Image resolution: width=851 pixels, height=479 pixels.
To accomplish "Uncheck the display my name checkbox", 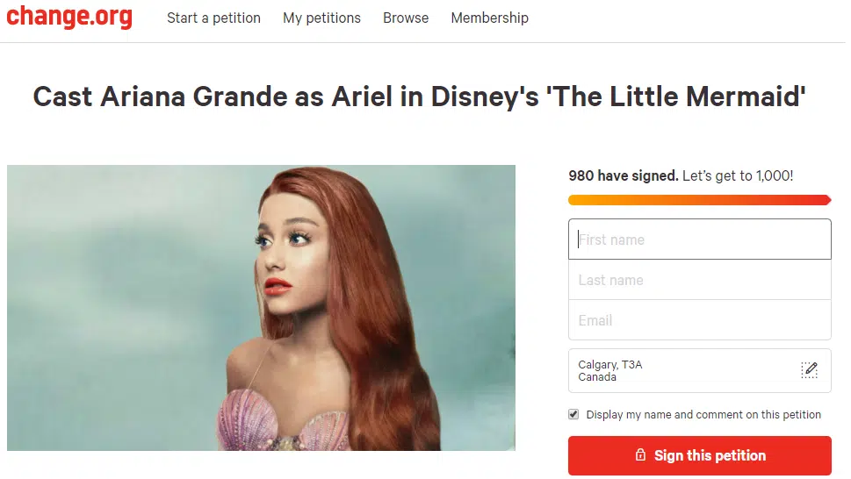I will [x=573, y=414].
